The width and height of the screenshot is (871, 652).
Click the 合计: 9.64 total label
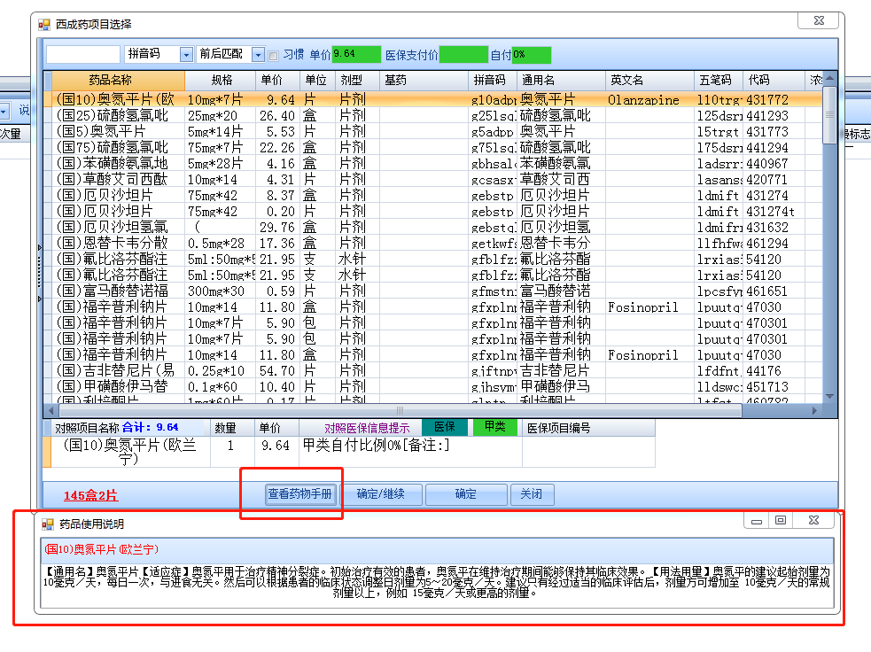pos(150,427)
